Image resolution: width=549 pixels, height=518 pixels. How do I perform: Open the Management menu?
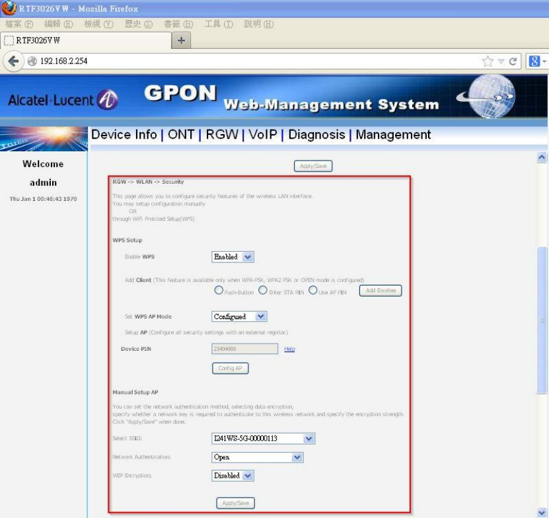coord(393,135)
